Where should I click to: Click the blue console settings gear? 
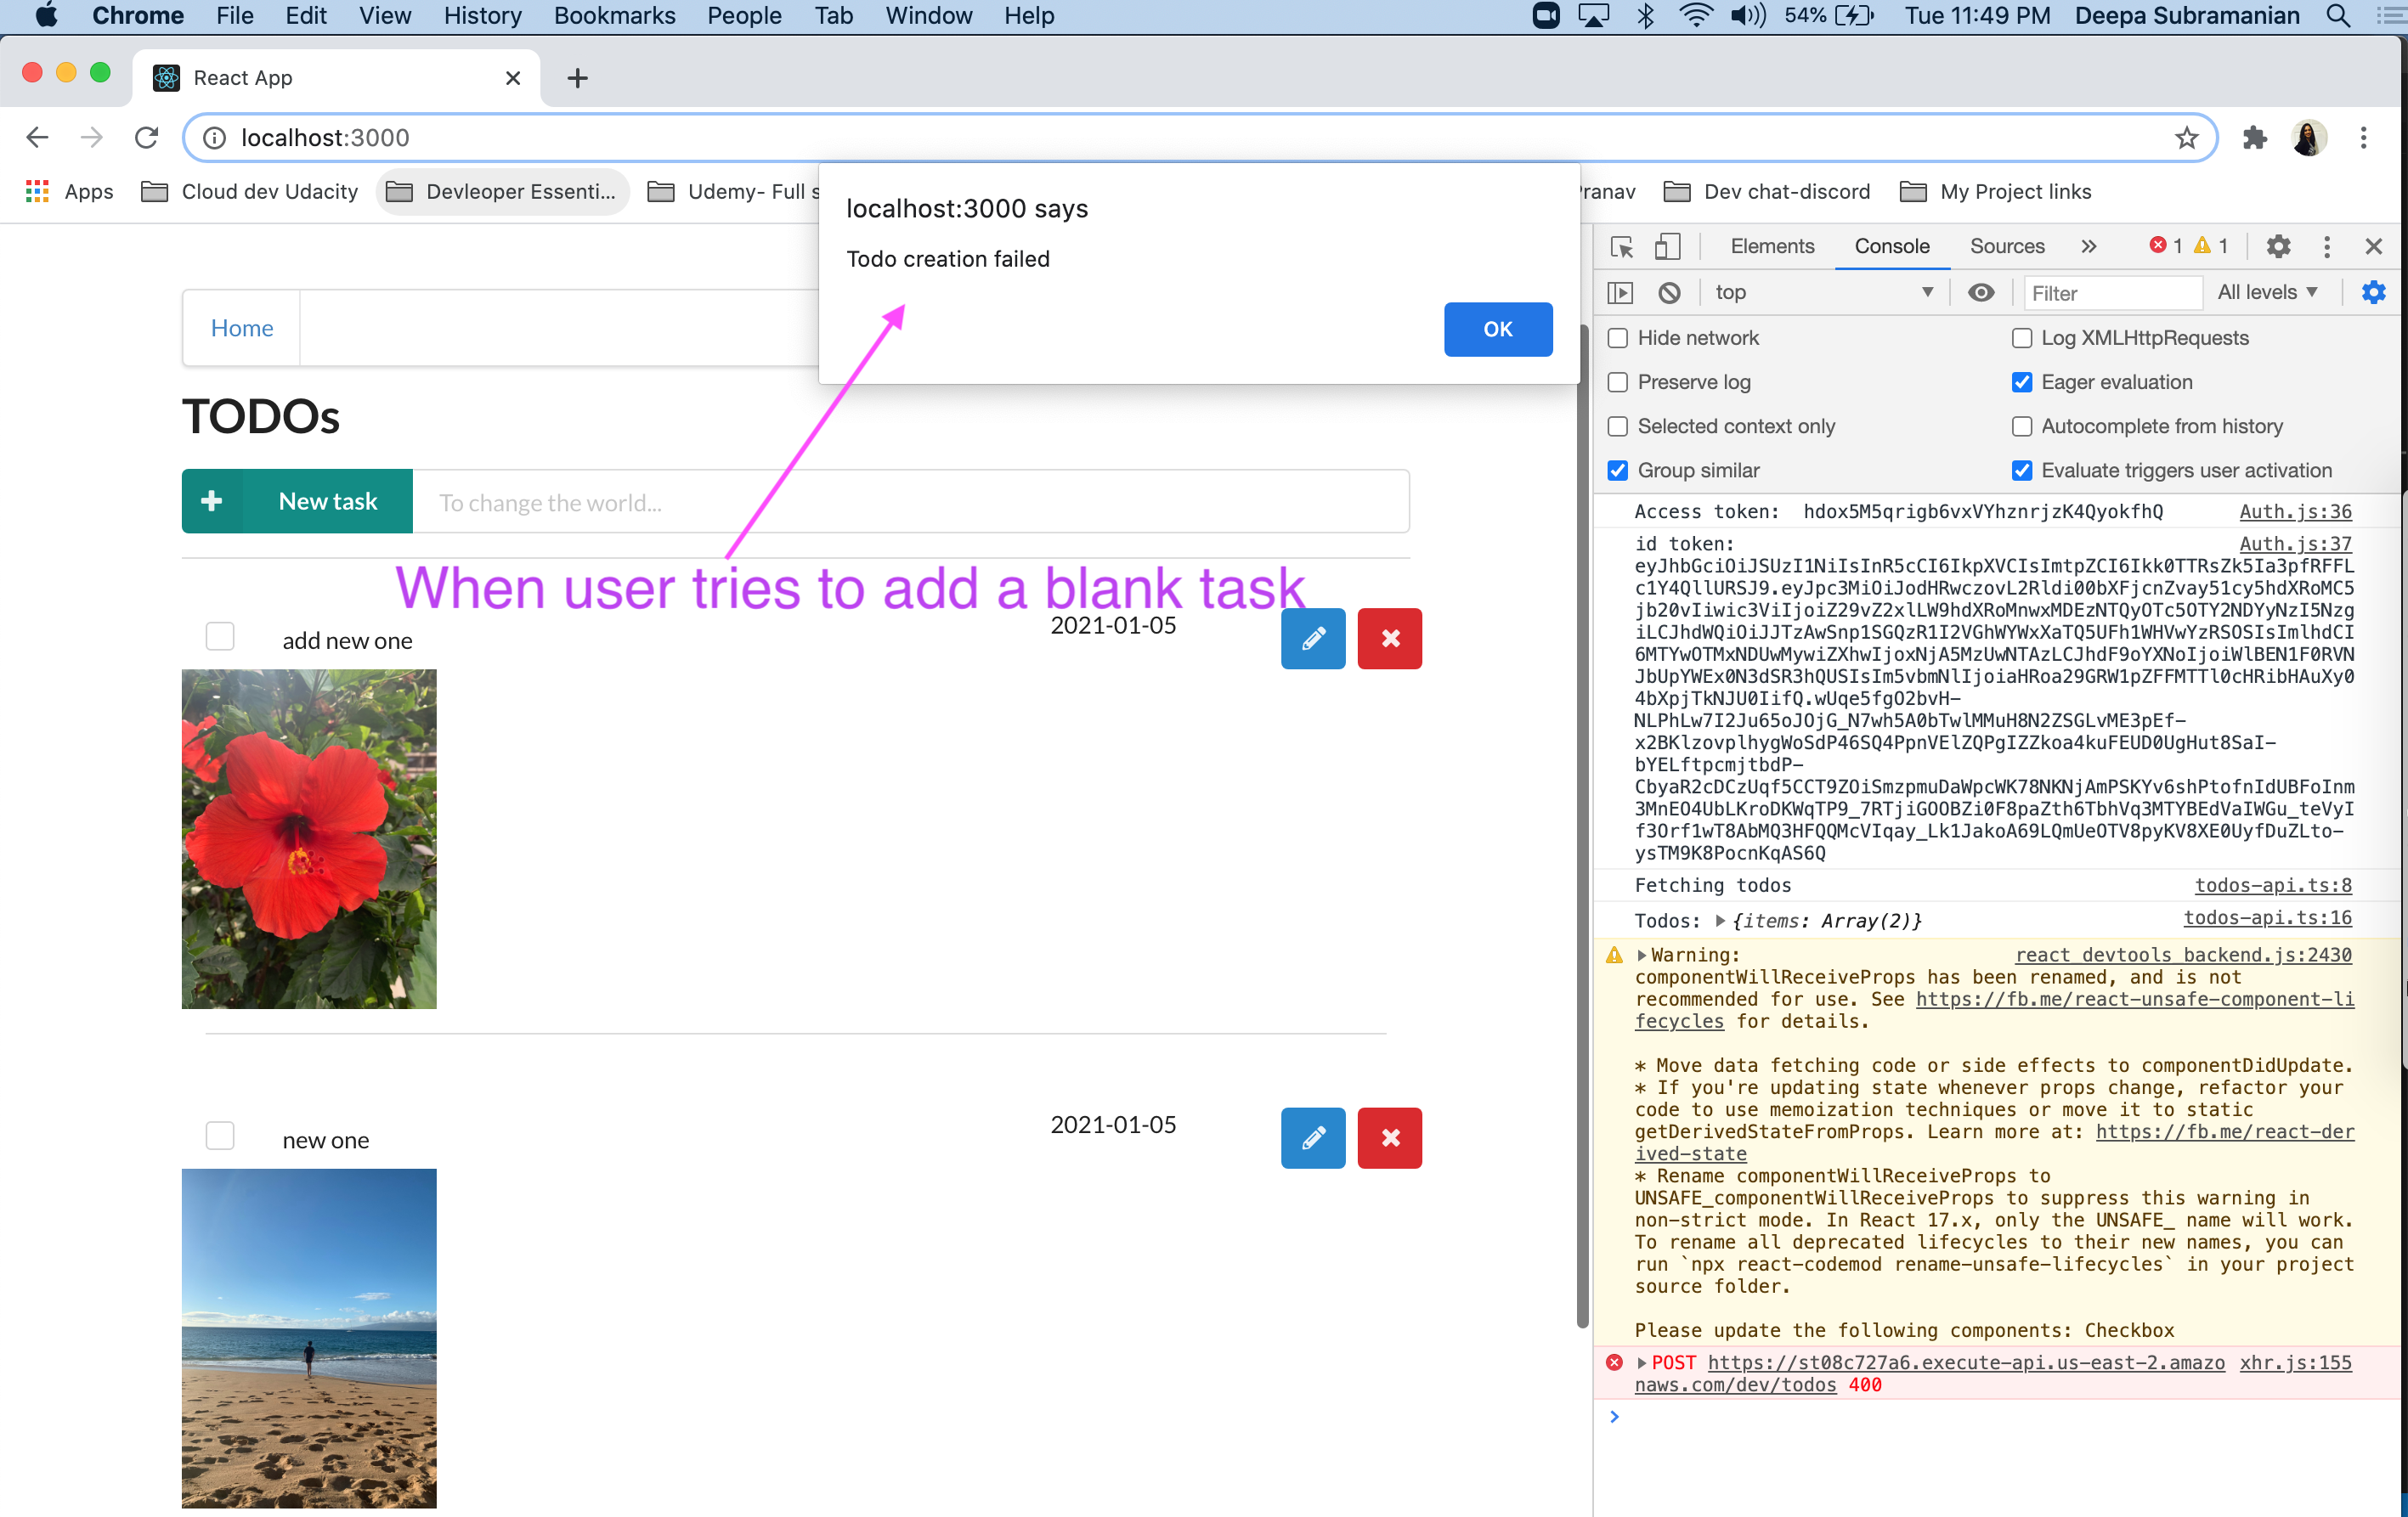point(2372,292)
